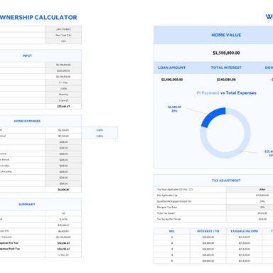Select the 'WNERSHIP CALCULATOR' title text
273x273 pixels.
pos(38,18)
